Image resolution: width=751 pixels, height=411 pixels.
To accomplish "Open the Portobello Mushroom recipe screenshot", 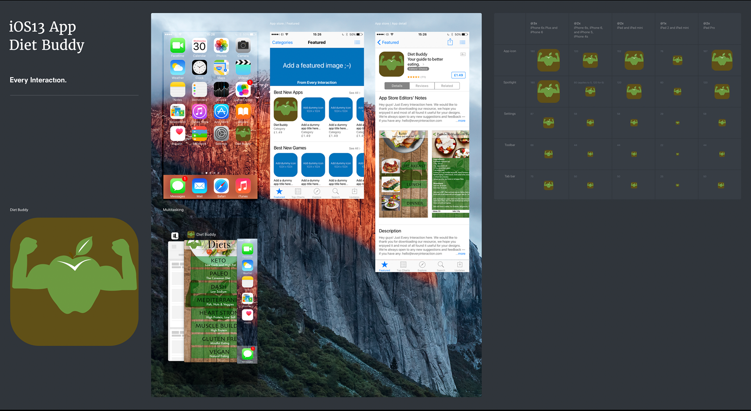I will pyautogui.click(x=451, y=174).
